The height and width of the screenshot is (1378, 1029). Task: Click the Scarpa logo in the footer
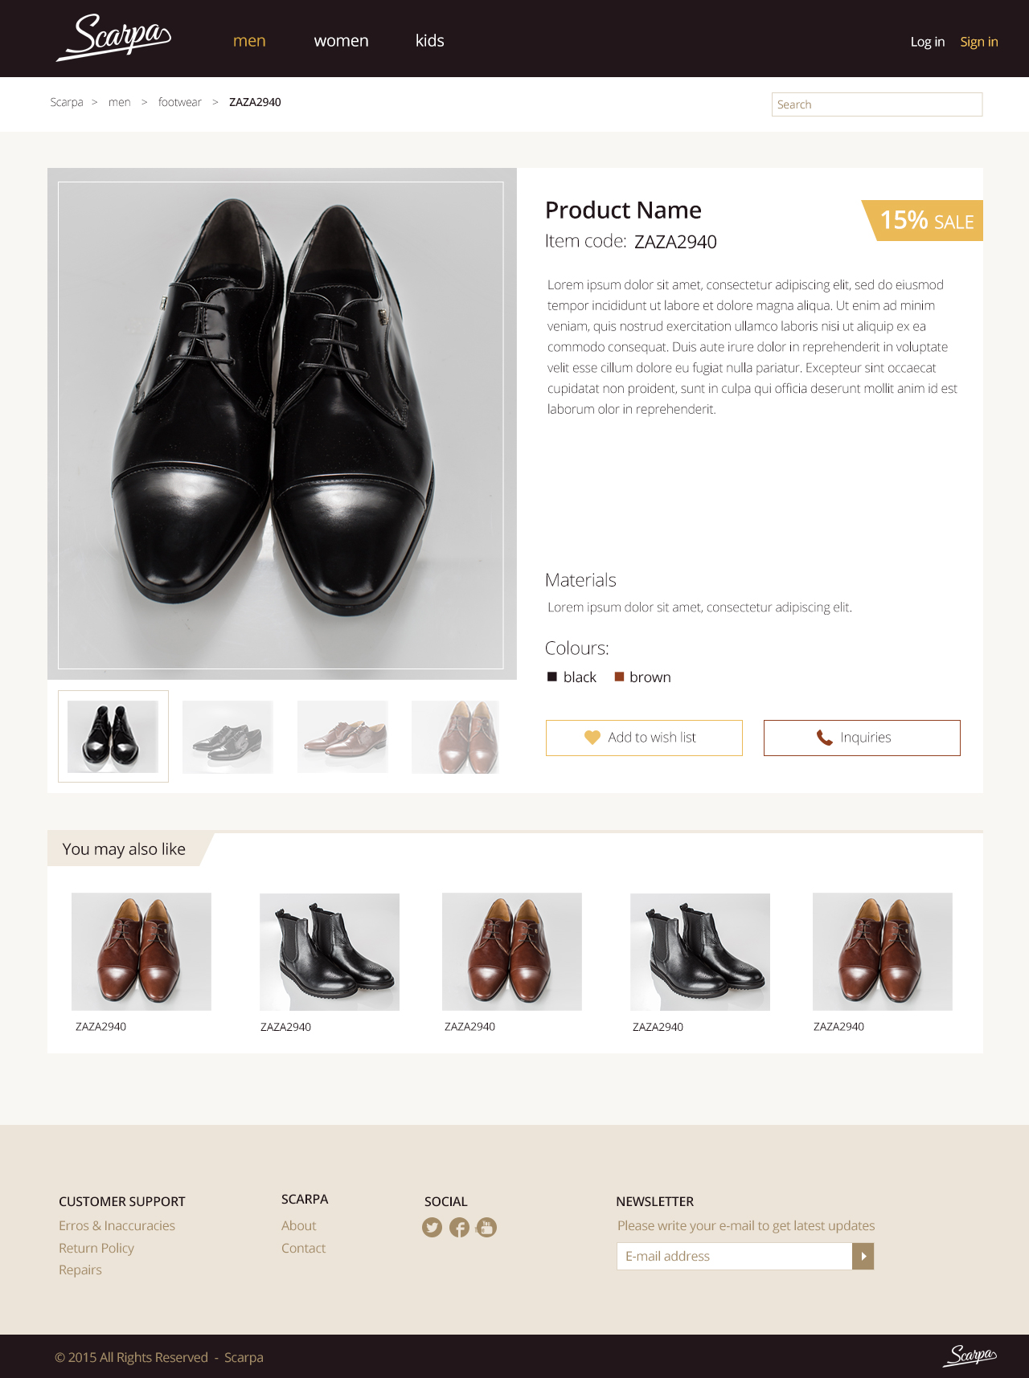tap(969, 1356)
